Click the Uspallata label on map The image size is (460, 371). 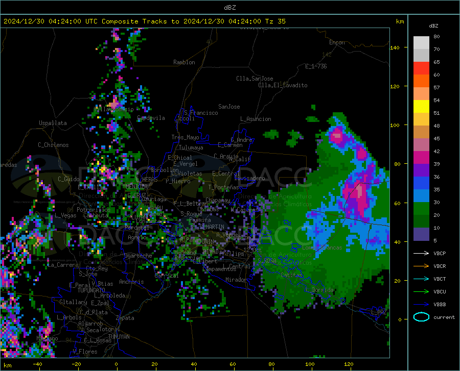coord(53,123)
